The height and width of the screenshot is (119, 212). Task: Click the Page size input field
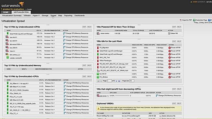(132, 81)
